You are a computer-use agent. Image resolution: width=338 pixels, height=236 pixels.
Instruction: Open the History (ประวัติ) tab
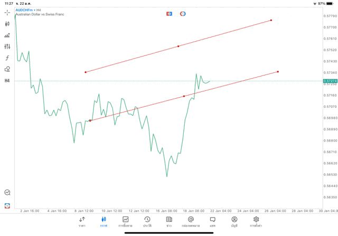click(147, 222)
